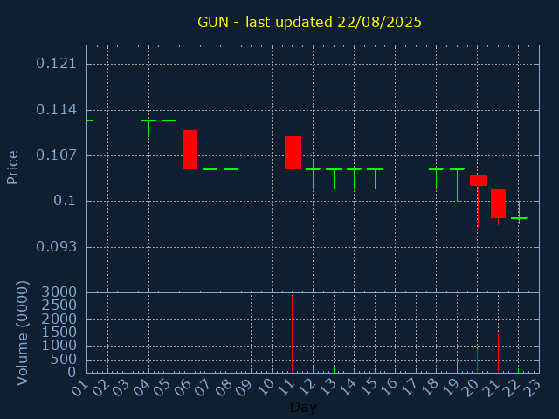The width and height of the screenshot is (559, 419).
Task: Select the 0.121 price axis label
Action: pos(56,64)
